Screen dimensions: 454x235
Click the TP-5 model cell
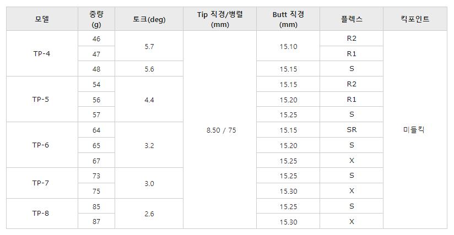point(41,100)
